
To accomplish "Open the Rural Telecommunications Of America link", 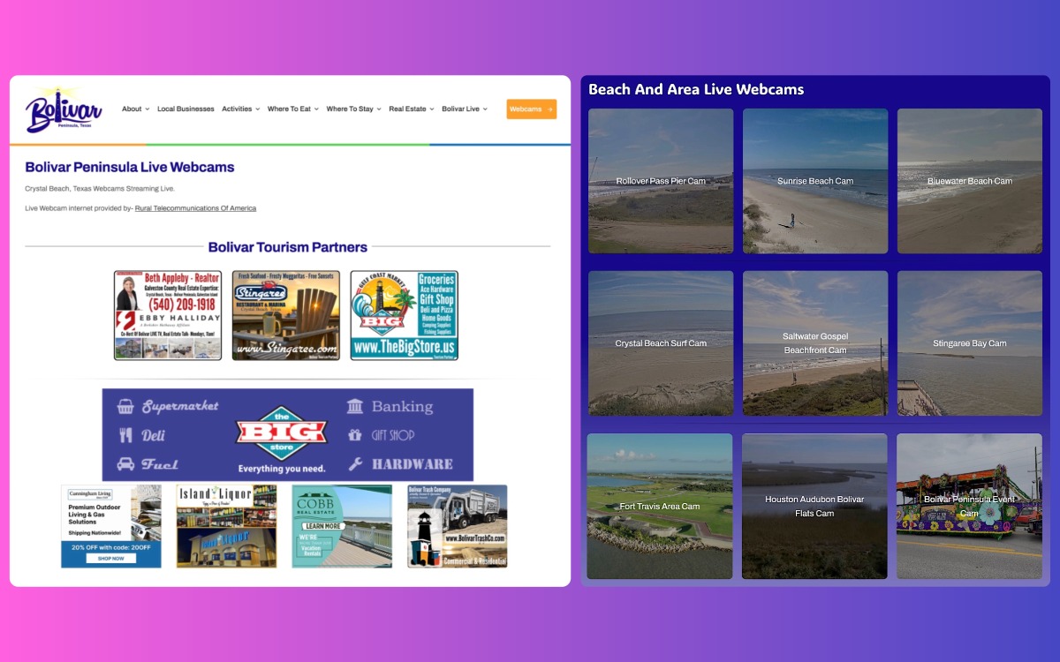I will (x=195, y=207).
